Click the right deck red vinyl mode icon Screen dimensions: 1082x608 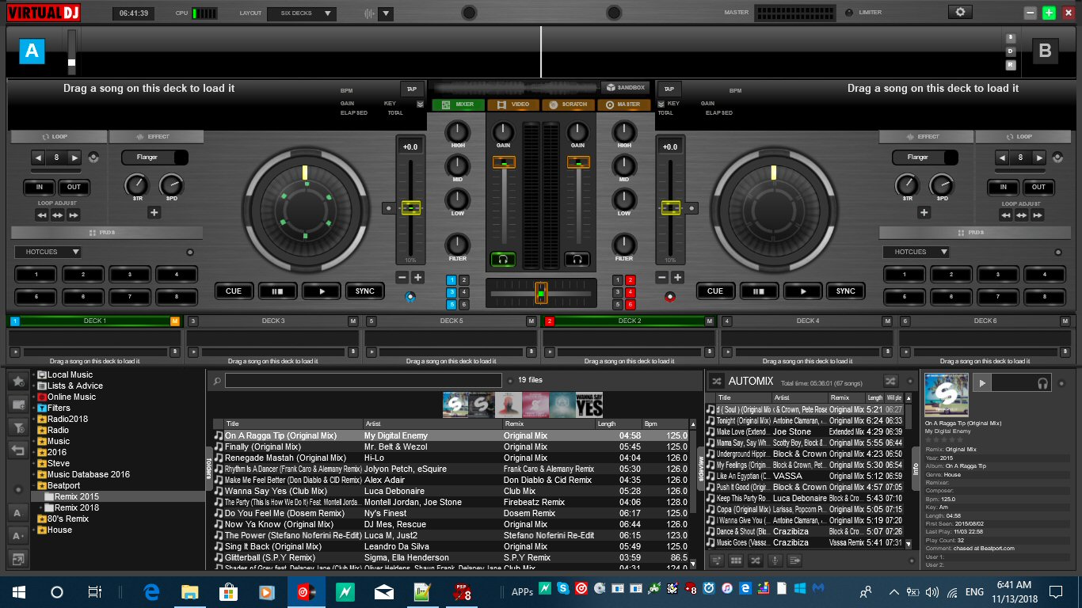tap(670, 298)
